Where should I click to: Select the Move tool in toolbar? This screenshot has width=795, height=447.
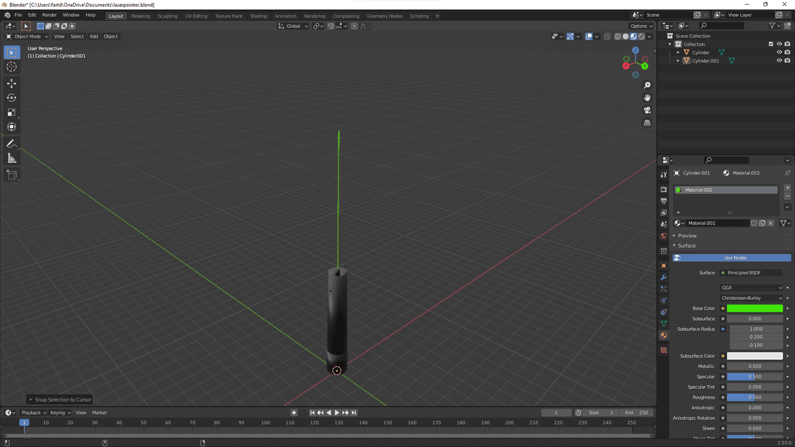coord(12,83)
